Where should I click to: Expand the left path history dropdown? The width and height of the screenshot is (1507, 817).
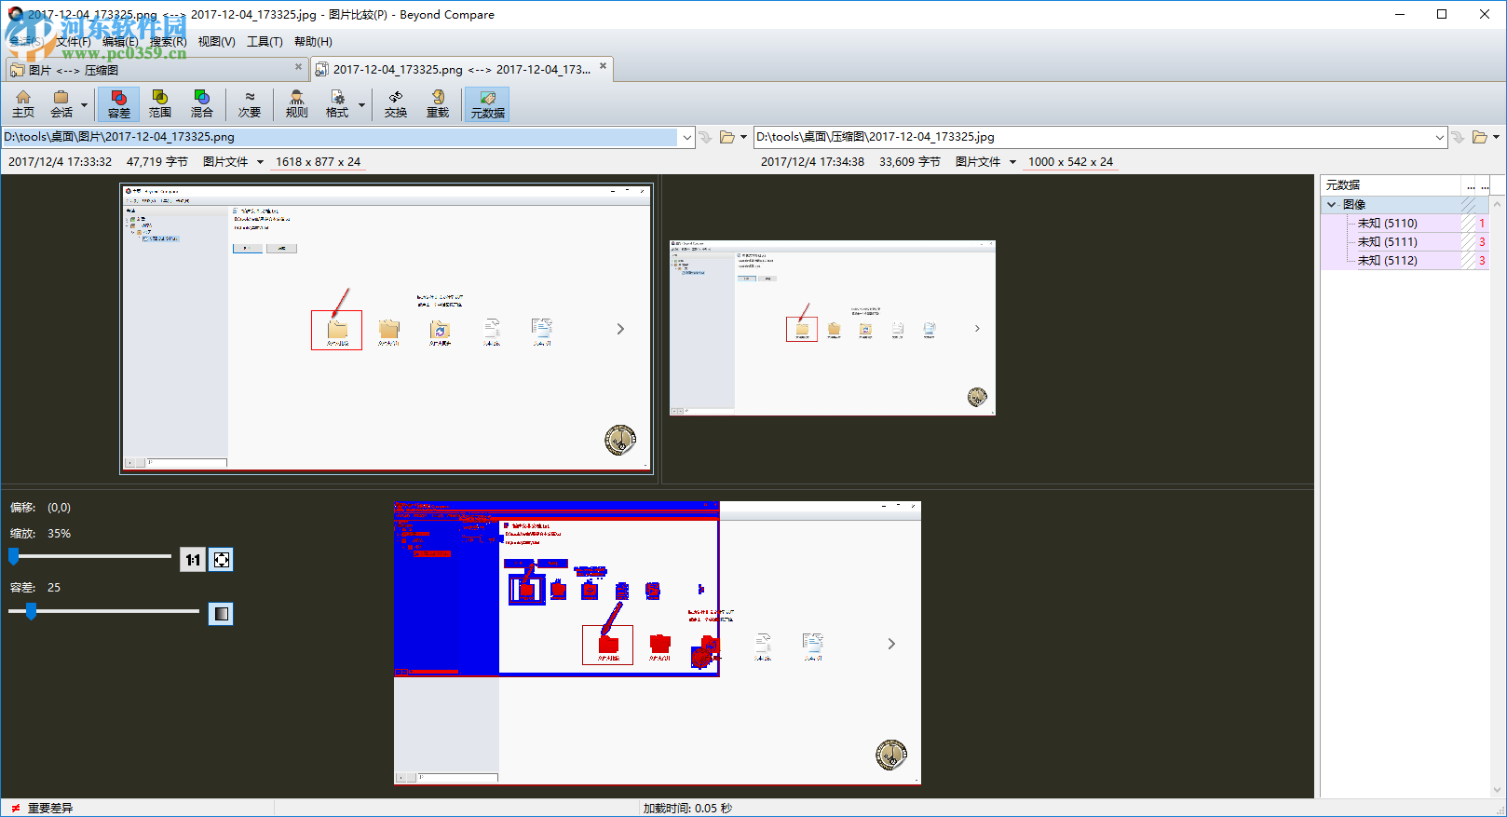point(687,137)
